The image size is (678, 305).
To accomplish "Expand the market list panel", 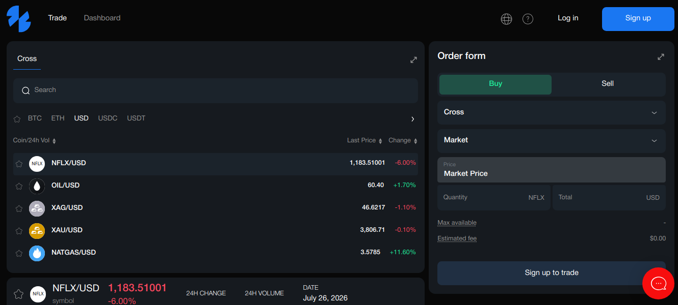I will click(413, 60).
